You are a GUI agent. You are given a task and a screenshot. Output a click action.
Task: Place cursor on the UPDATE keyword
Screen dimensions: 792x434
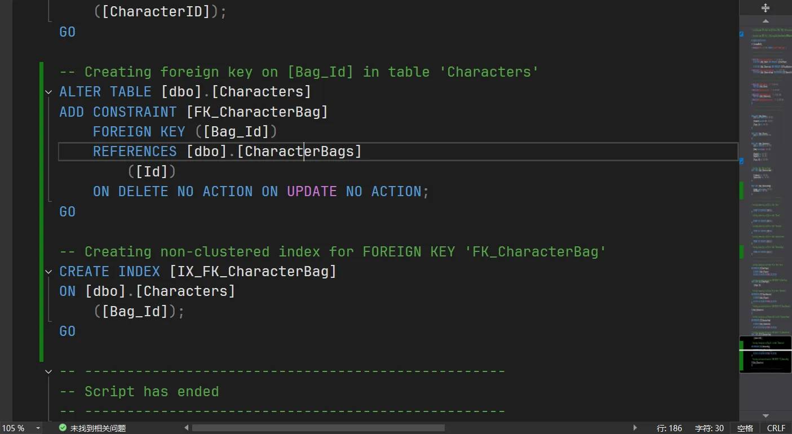[x=312, y=192]
